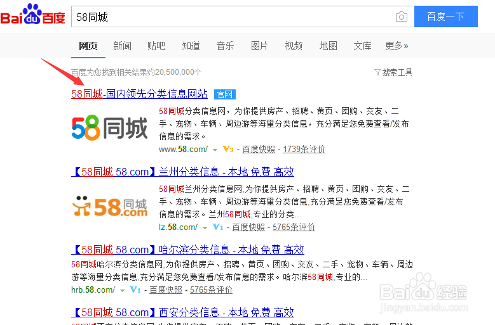Click V1 badge on lz.58.com result

point(218,227)
